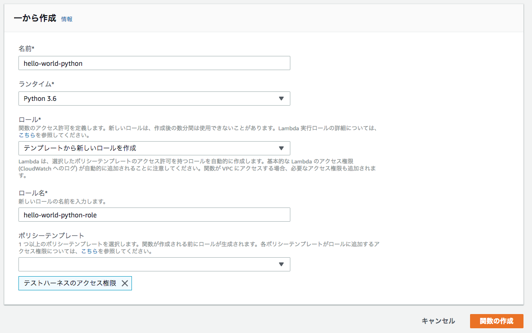The width and height of the screenshot is (532, 333).
Task: Click the 新しいロールの名前を入力します。 hint text
Action: click(63, 201)
